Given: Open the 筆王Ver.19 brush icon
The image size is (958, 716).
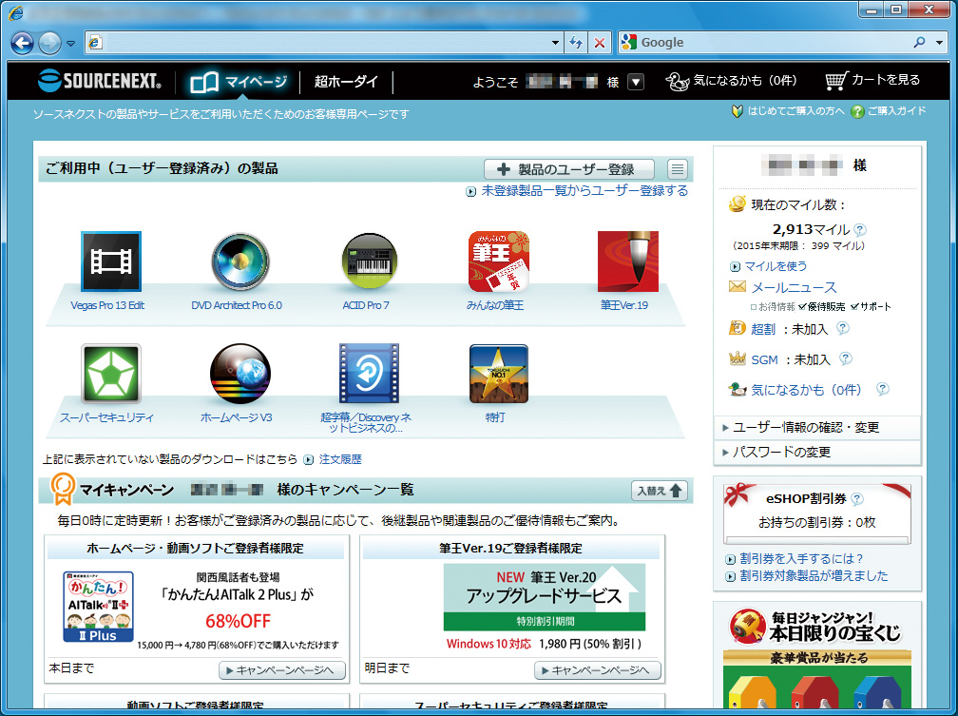Looking at the screenshot, I should [x=627, y=261].
